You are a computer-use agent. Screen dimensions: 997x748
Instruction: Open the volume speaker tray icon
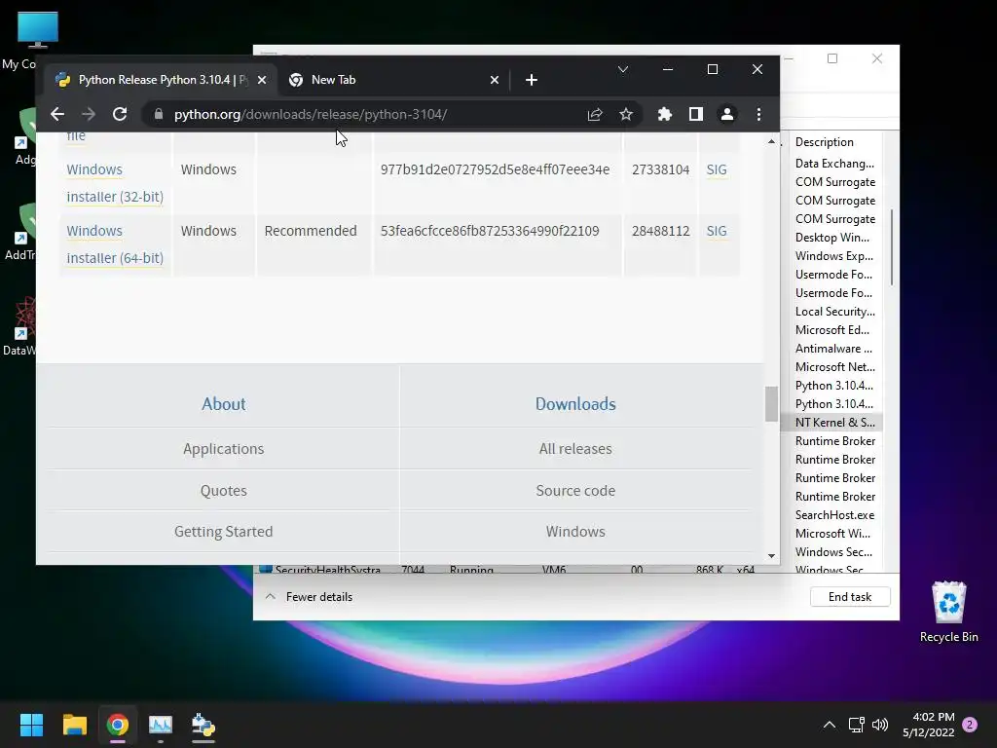click(880, 725)
